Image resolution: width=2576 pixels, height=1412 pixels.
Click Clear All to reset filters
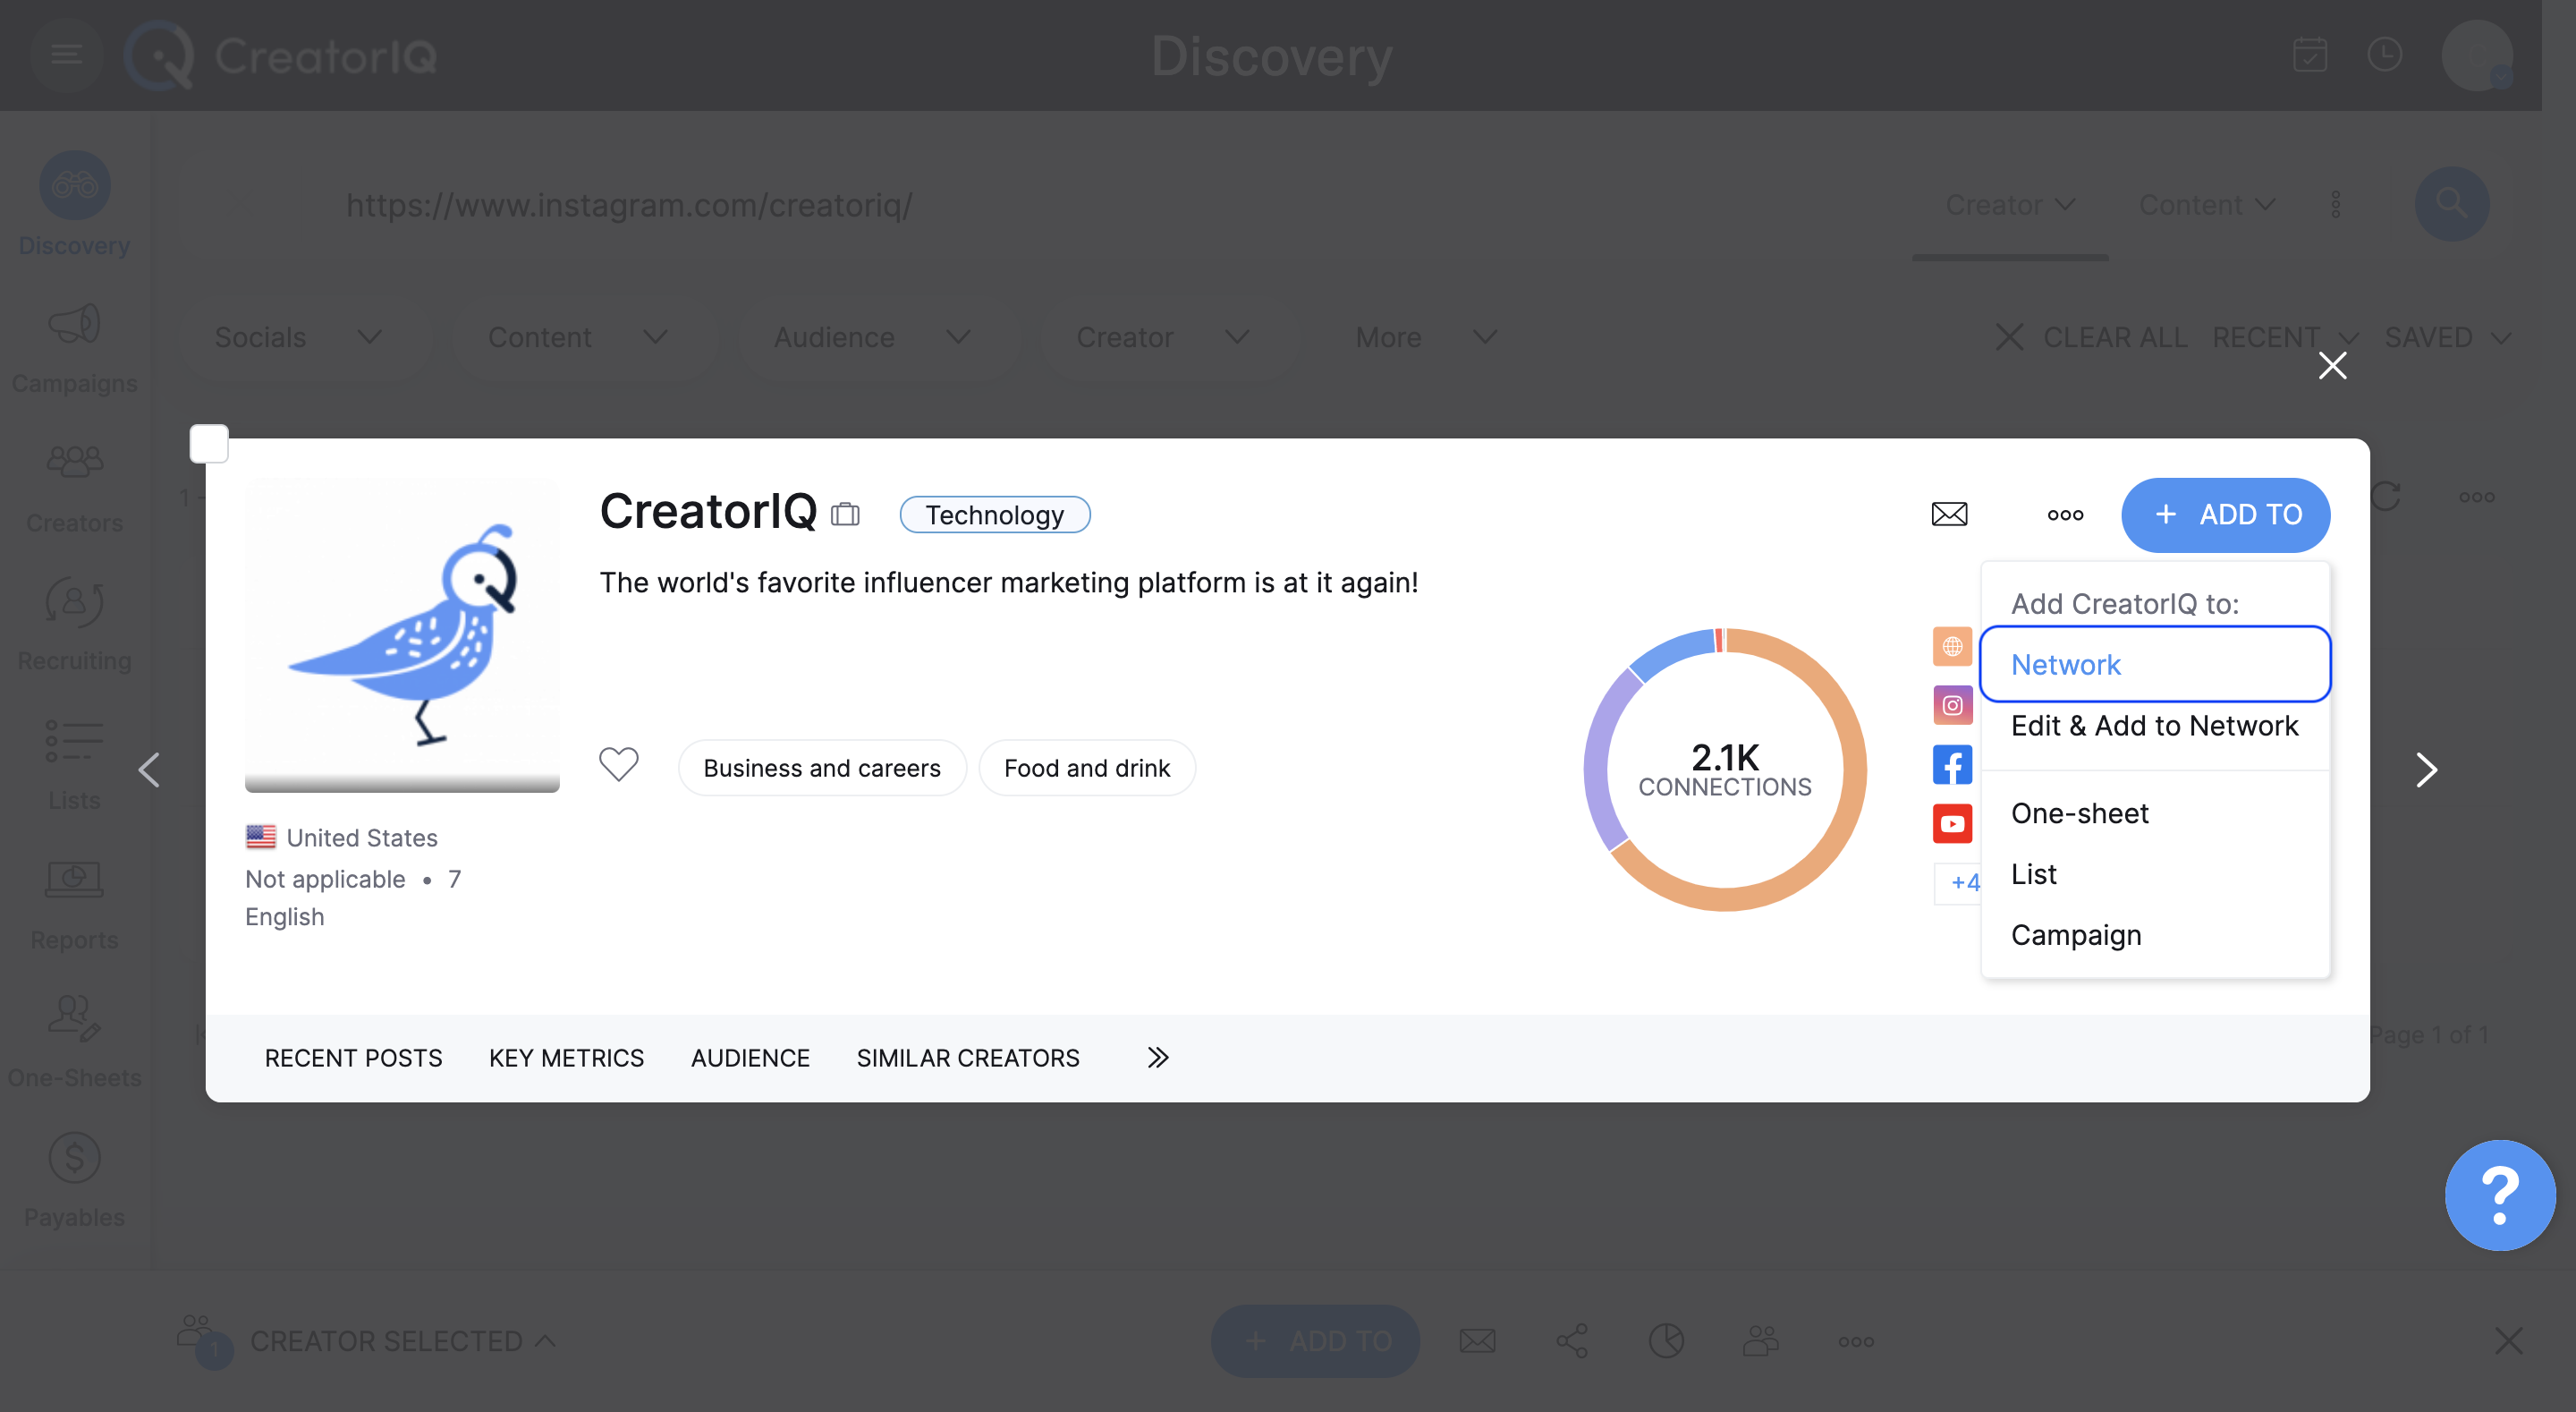[x=2115, y=337]
